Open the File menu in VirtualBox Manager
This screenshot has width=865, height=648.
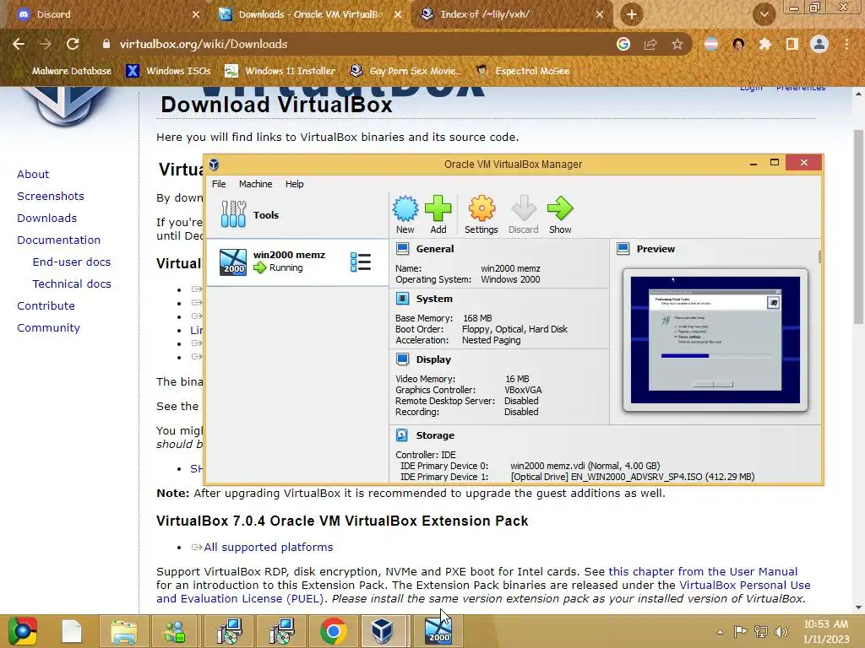219,184
